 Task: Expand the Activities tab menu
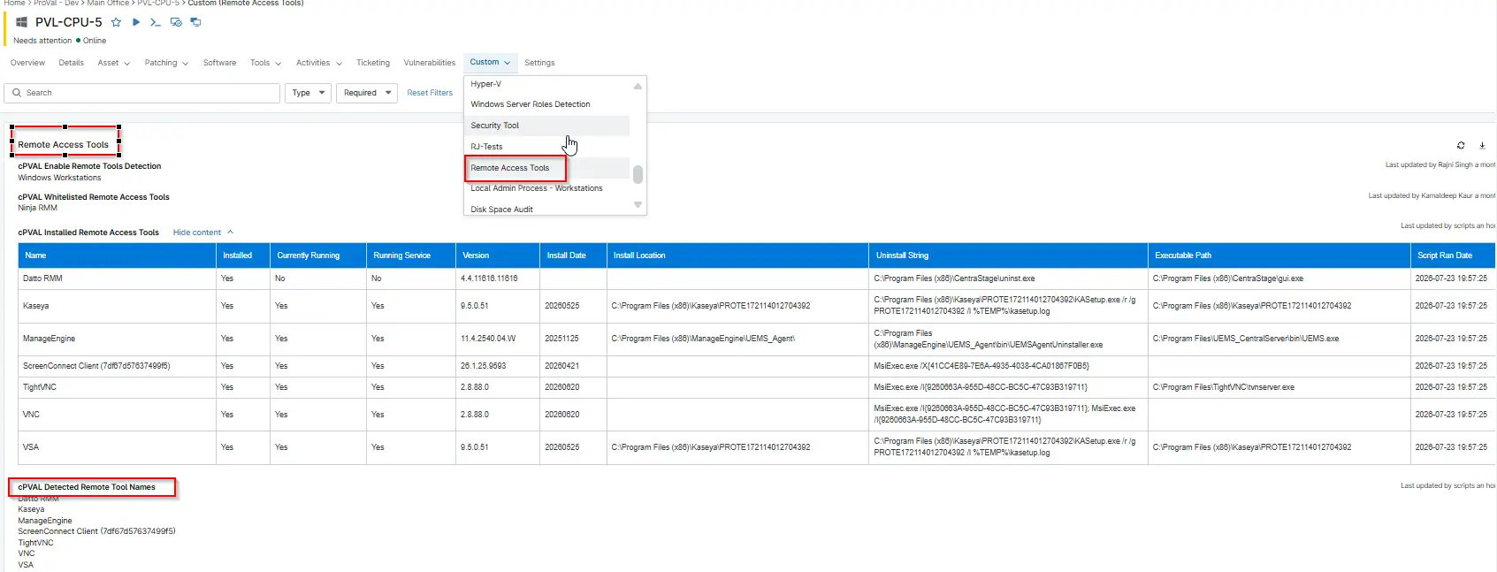318,63
